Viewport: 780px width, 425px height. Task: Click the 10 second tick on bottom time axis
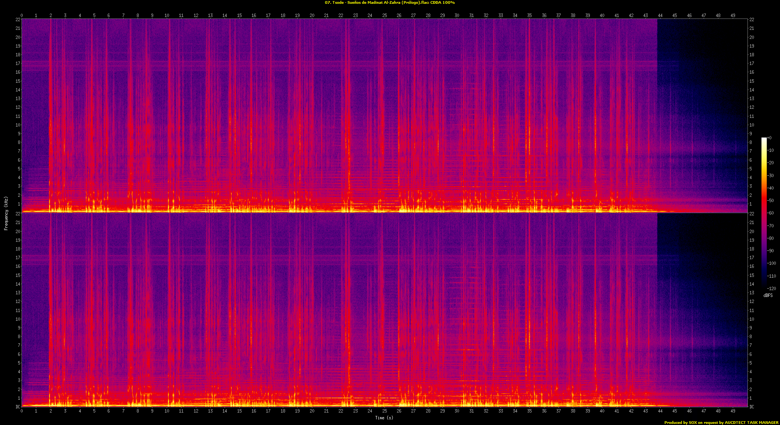(167, 411)
